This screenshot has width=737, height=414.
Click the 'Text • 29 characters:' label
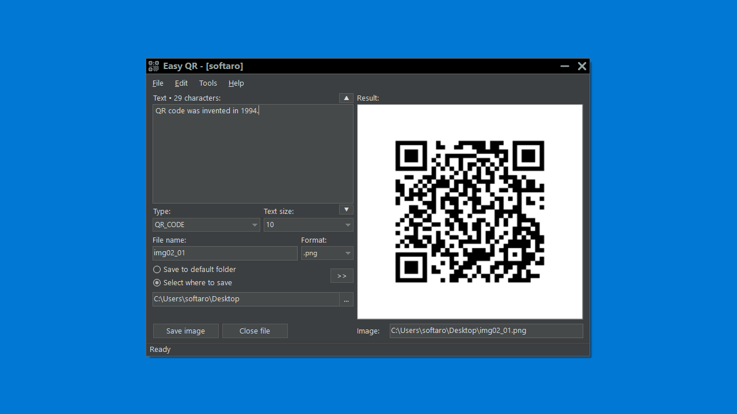pyautogui.click(x=187, y=98)
